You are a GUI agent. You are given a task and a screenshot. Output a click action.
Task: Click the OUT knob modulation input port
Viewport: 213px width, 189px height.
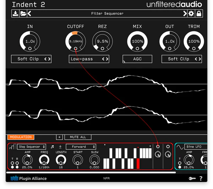point(170,49)
